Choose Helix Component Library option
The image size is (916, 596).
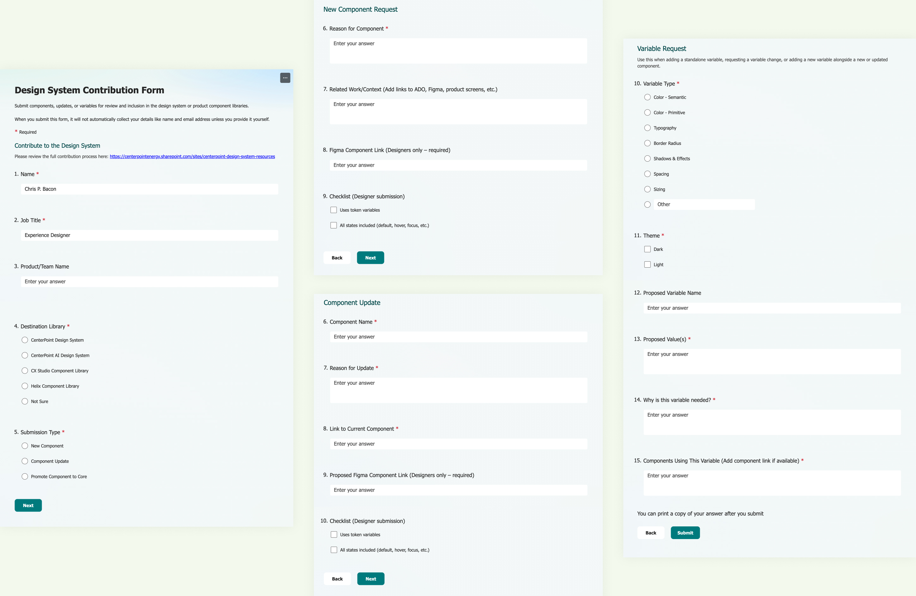coord(25,386)
